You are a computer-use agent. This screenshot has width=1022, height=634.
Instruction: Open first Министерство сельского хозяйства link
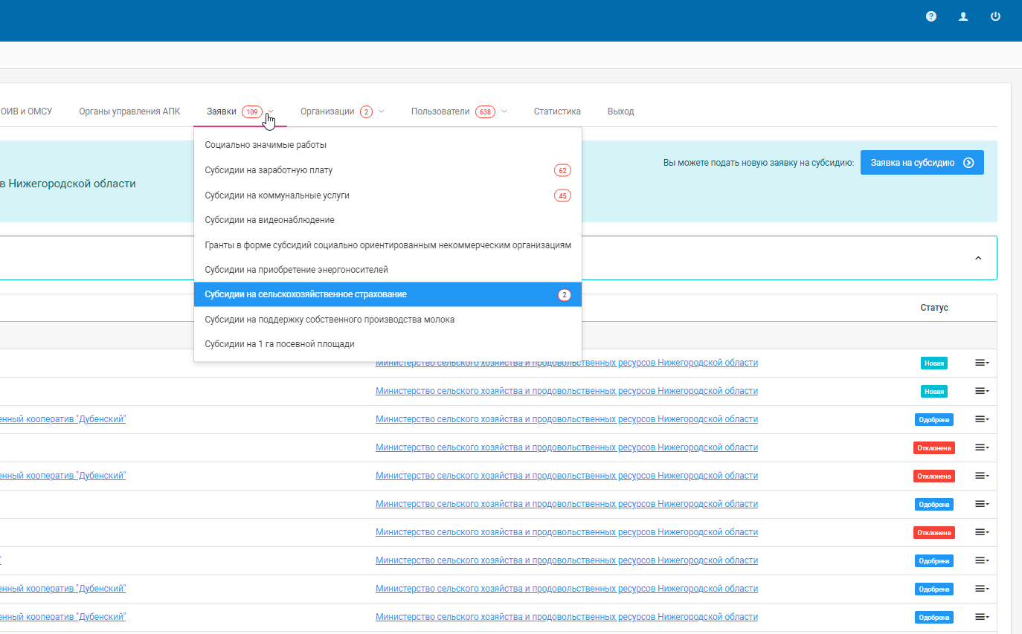coord(566,363)
